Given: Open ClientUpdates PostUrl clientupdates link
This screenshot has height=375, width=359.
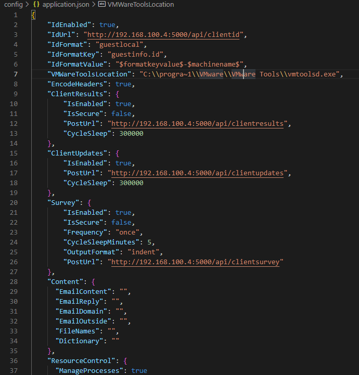Looking at the screenshot, I should pyautogui.click(x=197, y=173).
